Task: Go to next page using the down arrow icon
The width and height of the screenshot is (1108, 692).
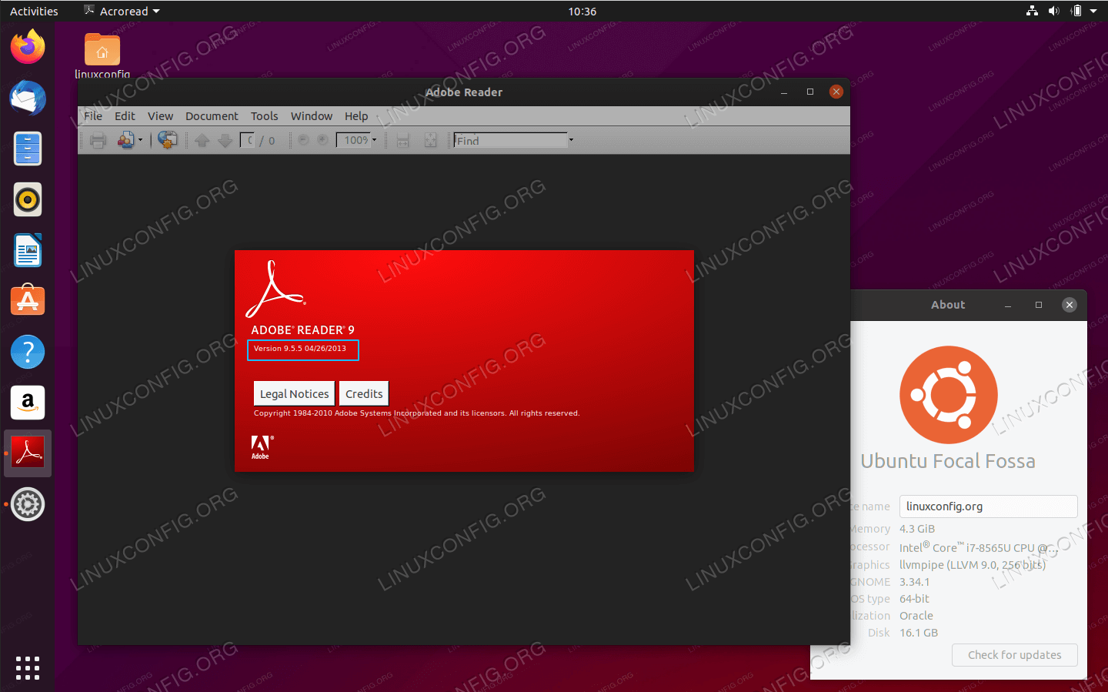Action: pyautogui.click(x=224, y=140)
